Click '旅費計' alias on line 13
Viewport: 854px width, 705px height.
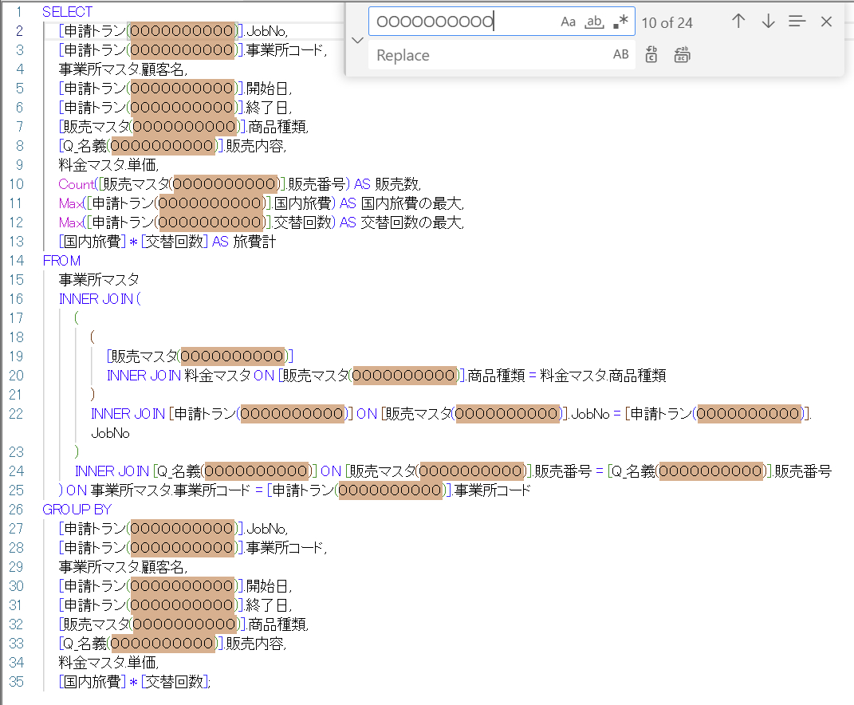[254, 242]
